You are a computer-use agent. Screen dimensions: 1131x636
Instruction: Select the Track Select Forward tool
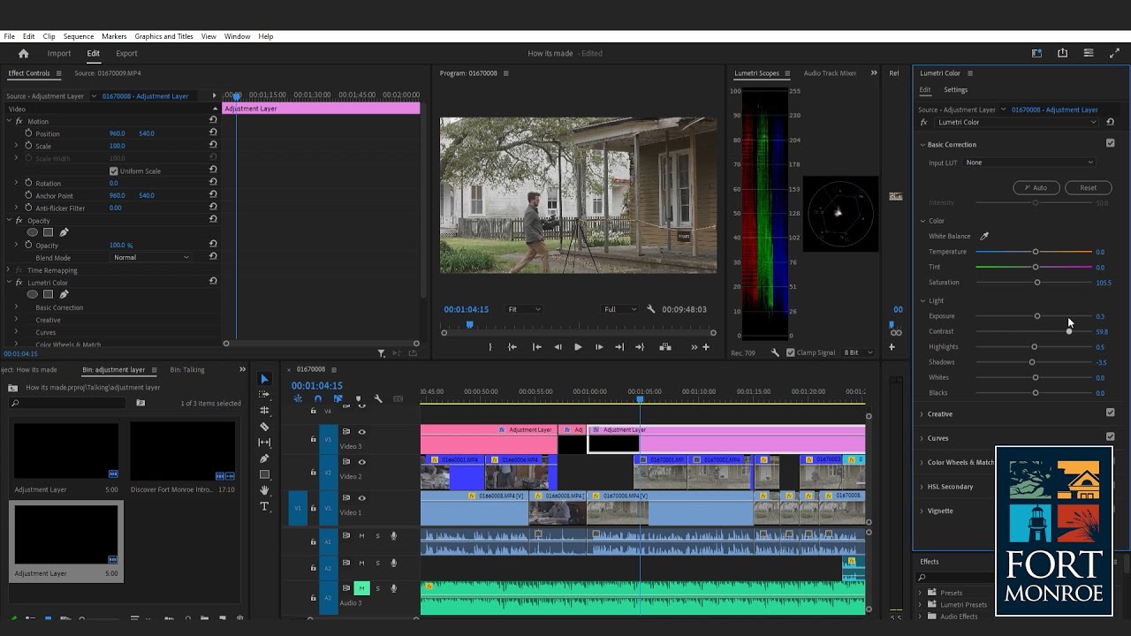(x=264, y=395)
